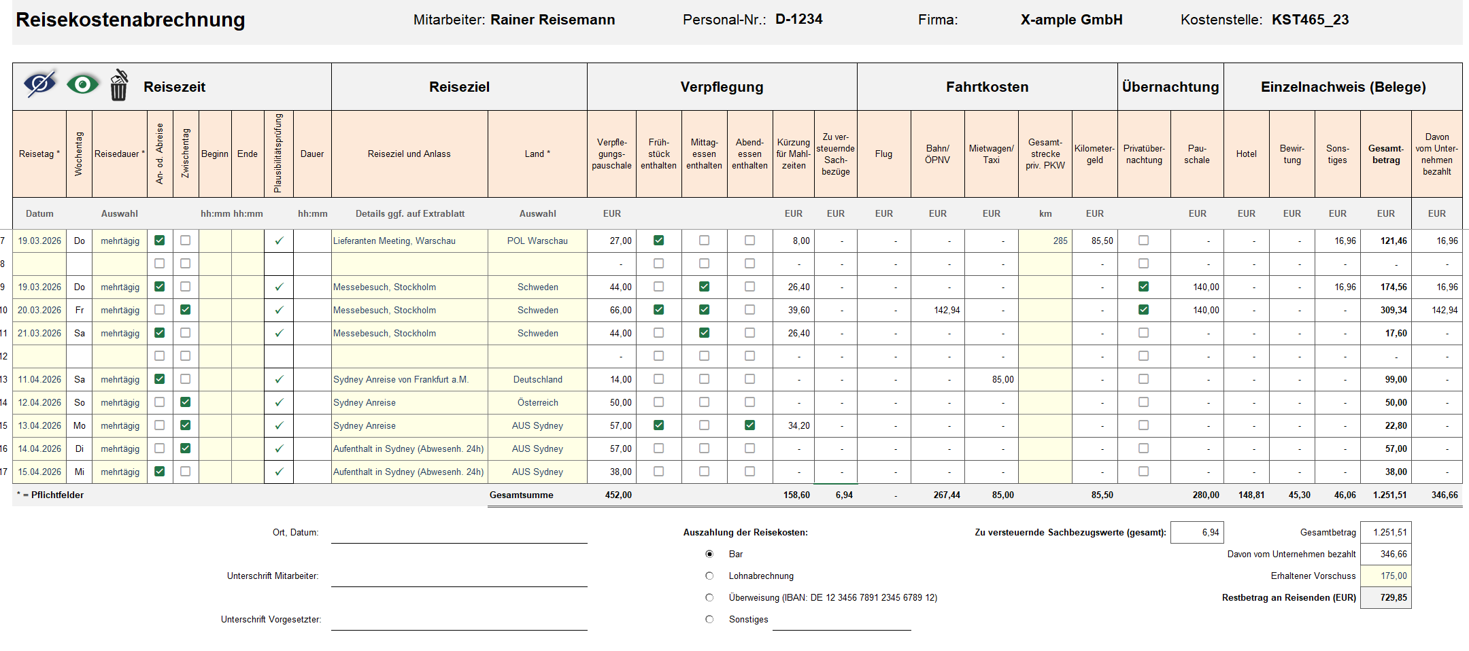Click the Reisetag date cell 11.04.2026
1469x651 pixels.
pos(39,379)
